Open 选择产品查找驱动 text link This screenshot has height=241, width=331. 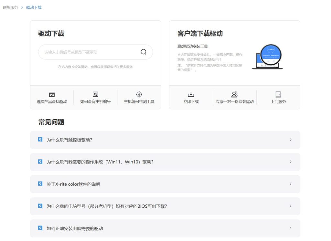tap(52, 102)
